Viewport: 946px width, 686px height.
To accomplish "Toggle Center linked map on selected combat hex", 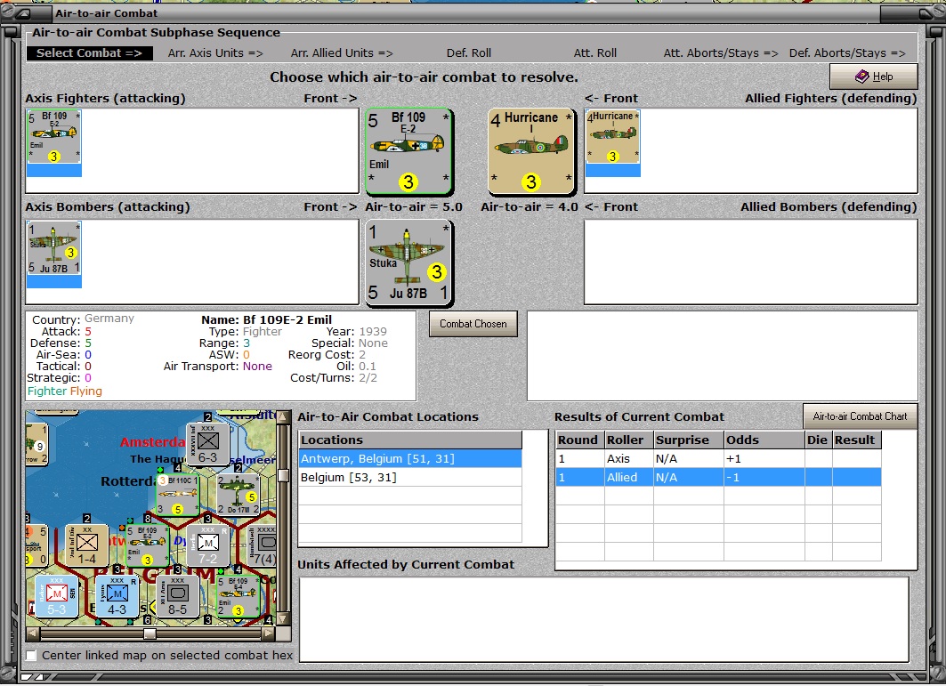I will (x=31, y=655).
